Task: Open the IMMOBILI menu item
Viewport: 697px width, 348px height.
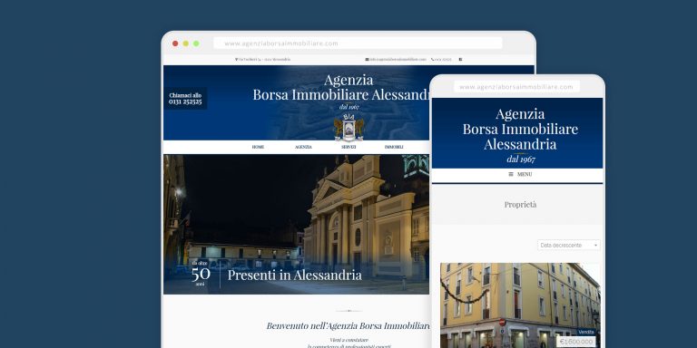Action: (394, 147)
